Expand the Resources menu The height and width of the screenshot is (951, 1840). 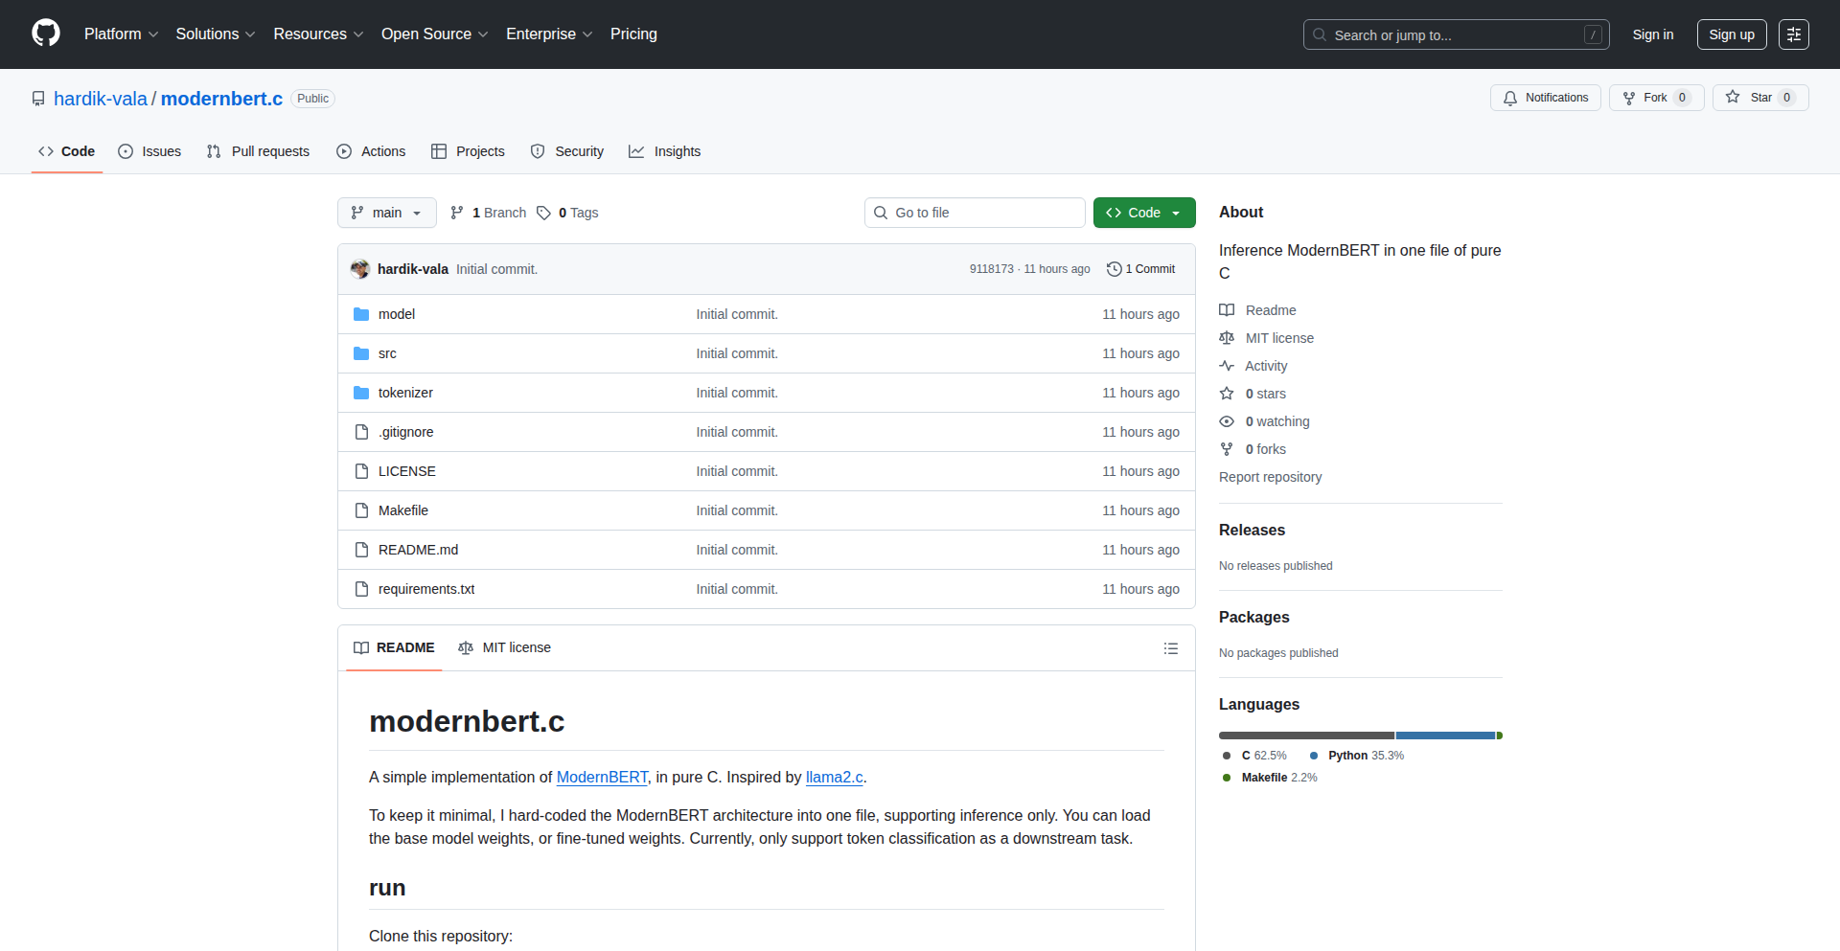coord(318,34)
